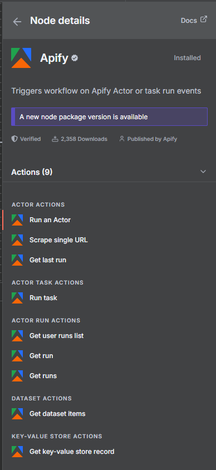
Task: Click the Actions (9) heading
Action: point(32,172)
